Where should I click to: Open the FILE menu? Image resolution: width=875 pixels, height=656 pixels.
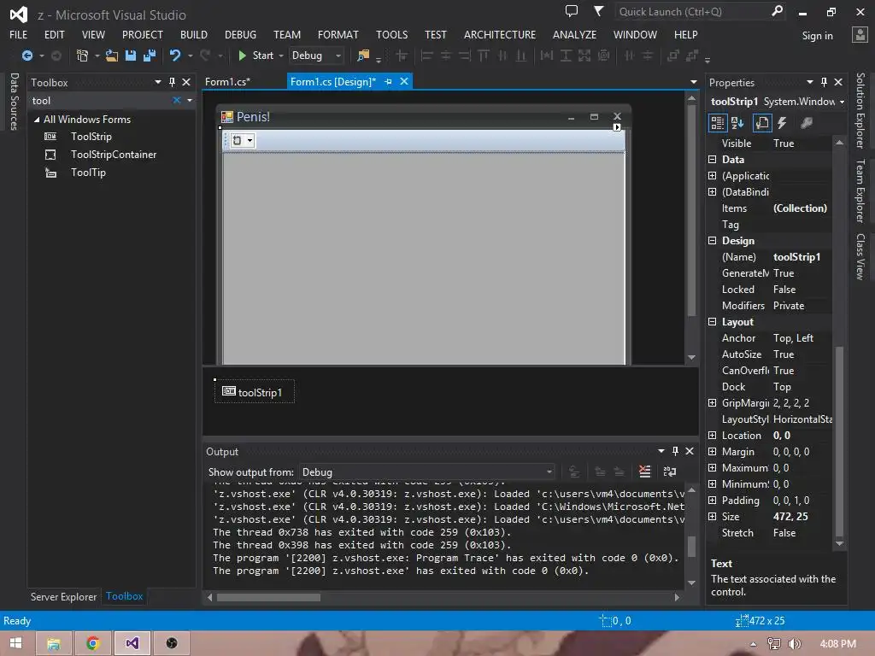(x=19, y=34)
